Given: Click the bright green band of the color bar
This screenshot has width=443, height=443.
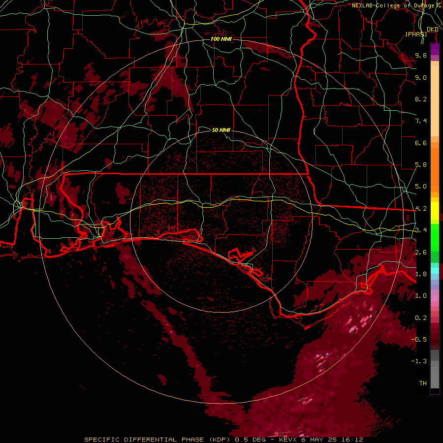Looking at the screenshot, I should click(x=435, y=237).
